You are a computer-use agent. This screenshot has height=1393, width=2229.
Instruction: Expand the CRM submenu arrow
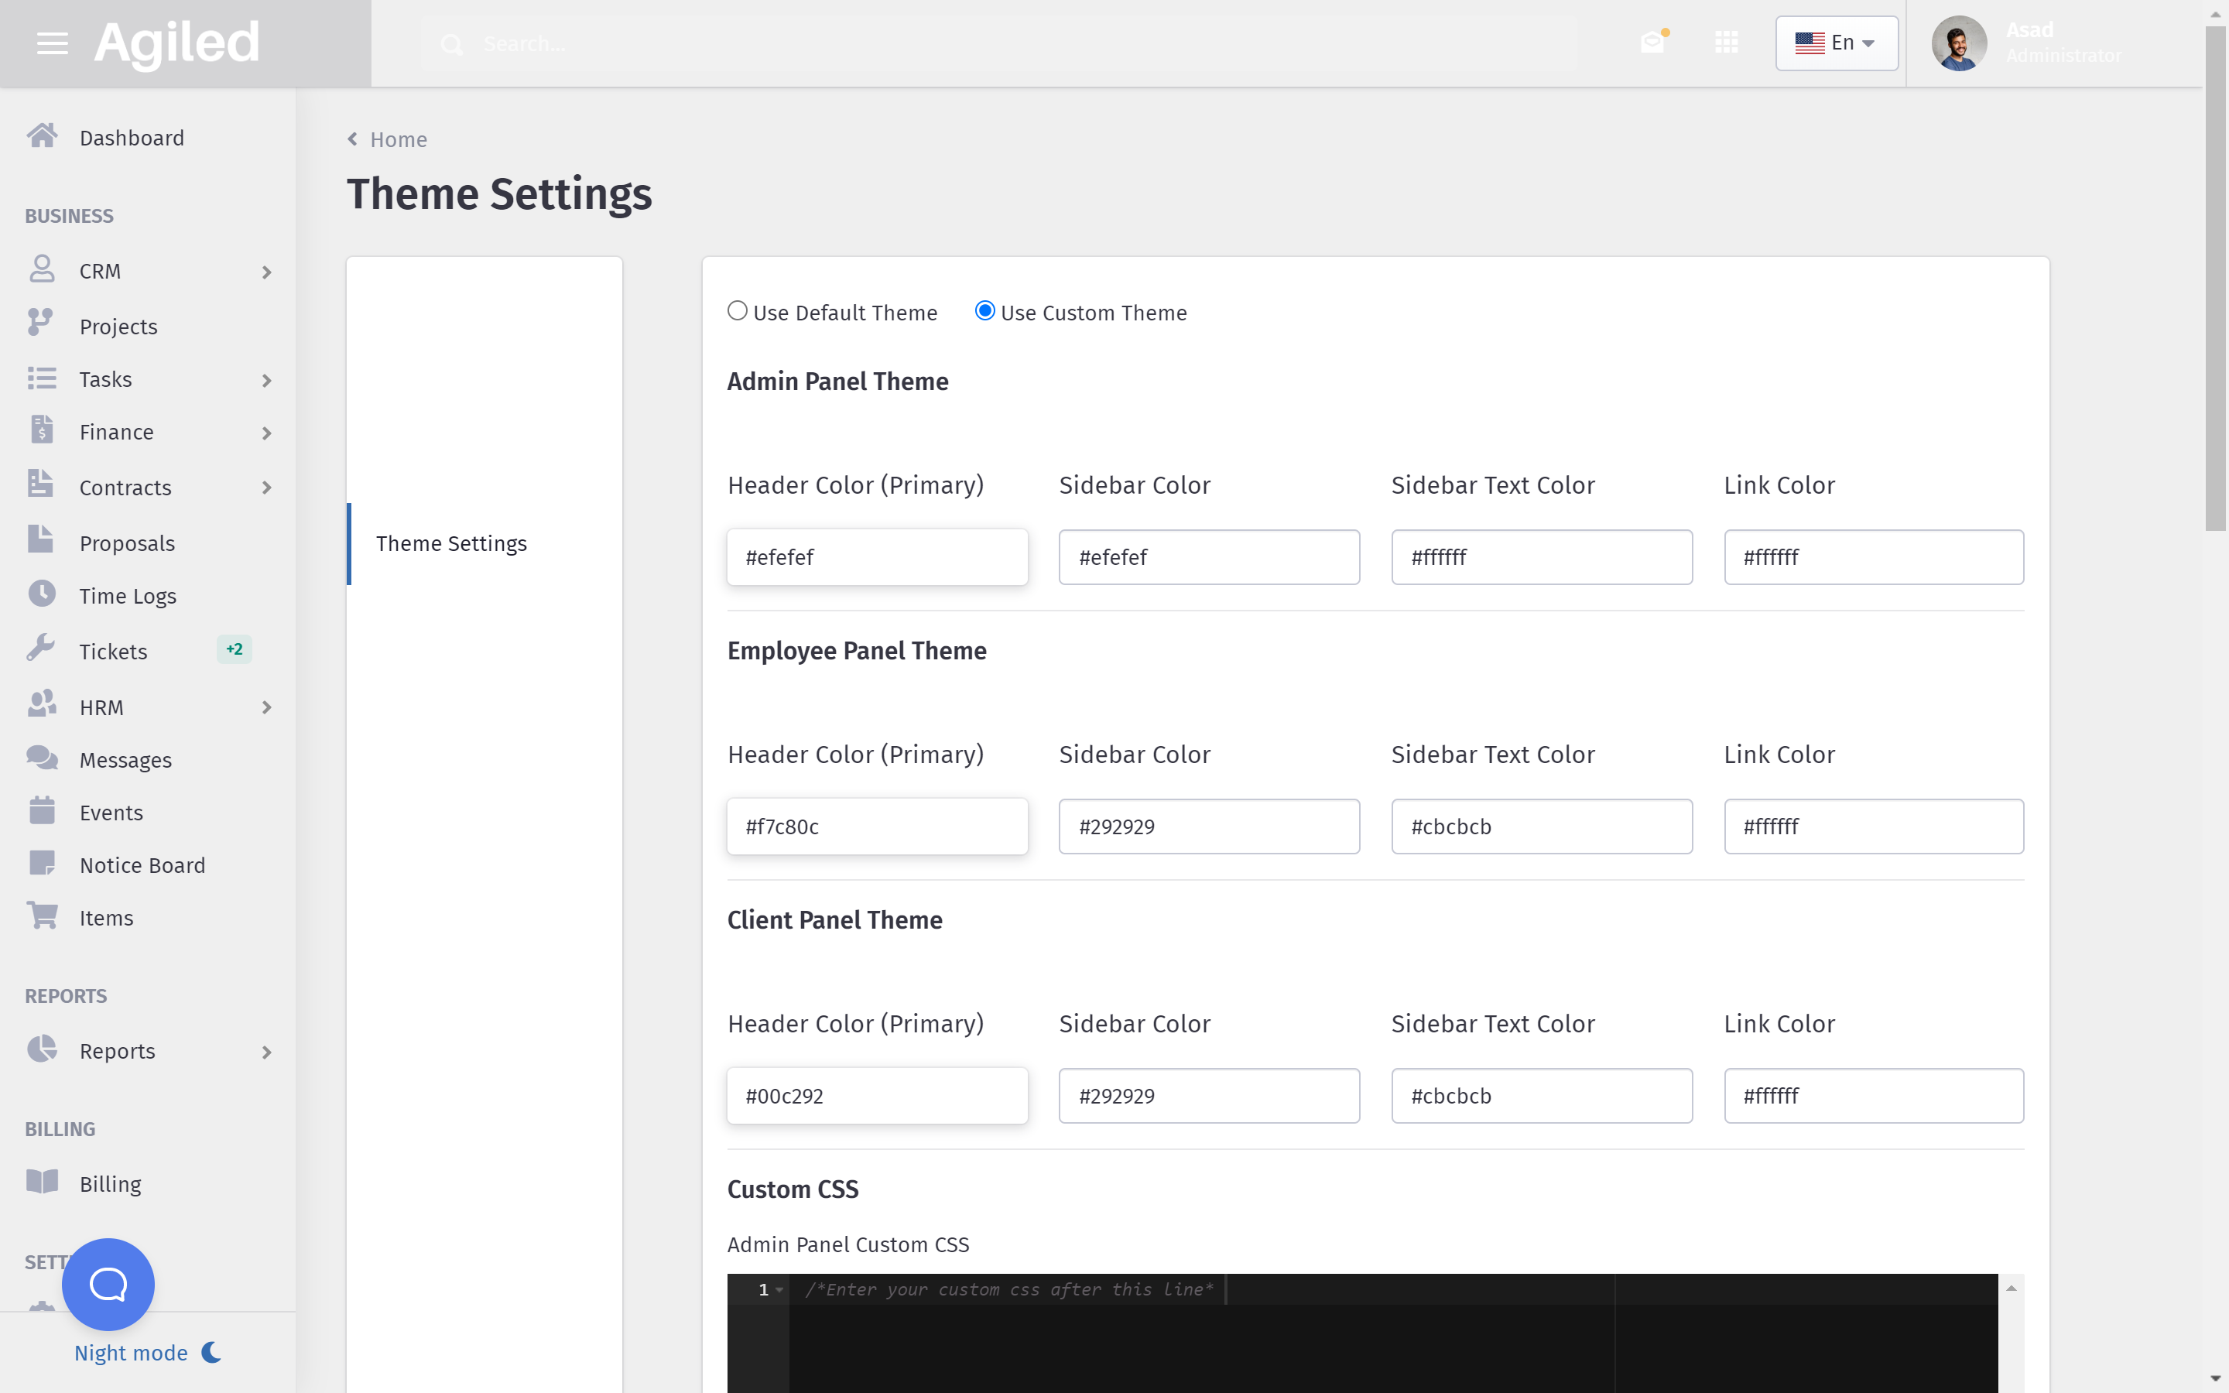[x=266, y=272]
